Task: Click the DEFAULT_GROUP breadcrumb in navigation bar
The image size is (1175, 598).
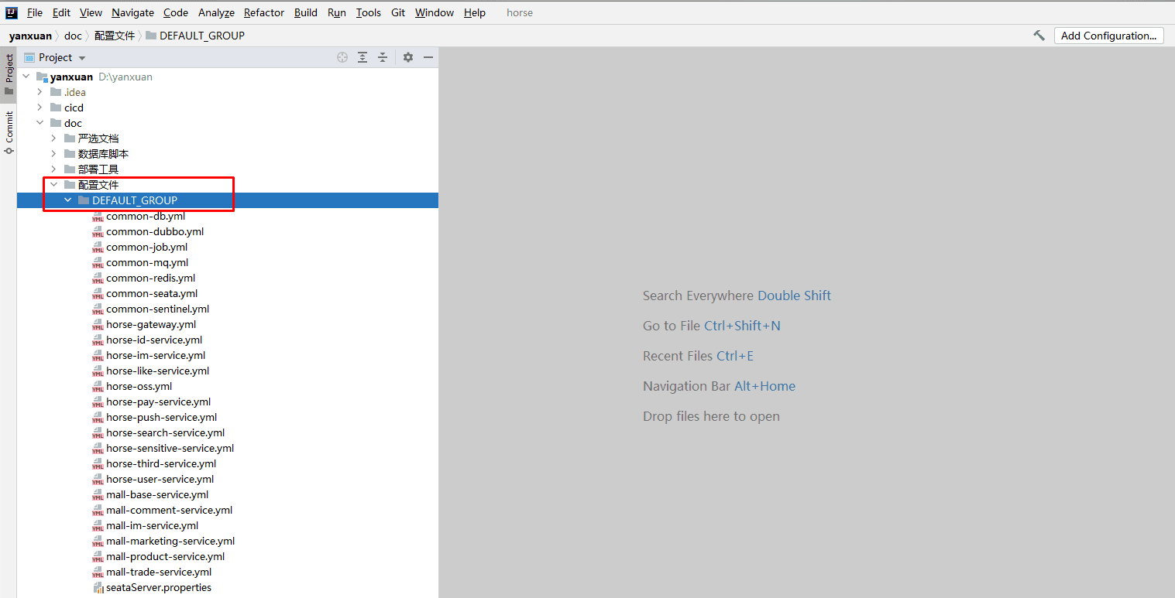Action: point(195,36)
